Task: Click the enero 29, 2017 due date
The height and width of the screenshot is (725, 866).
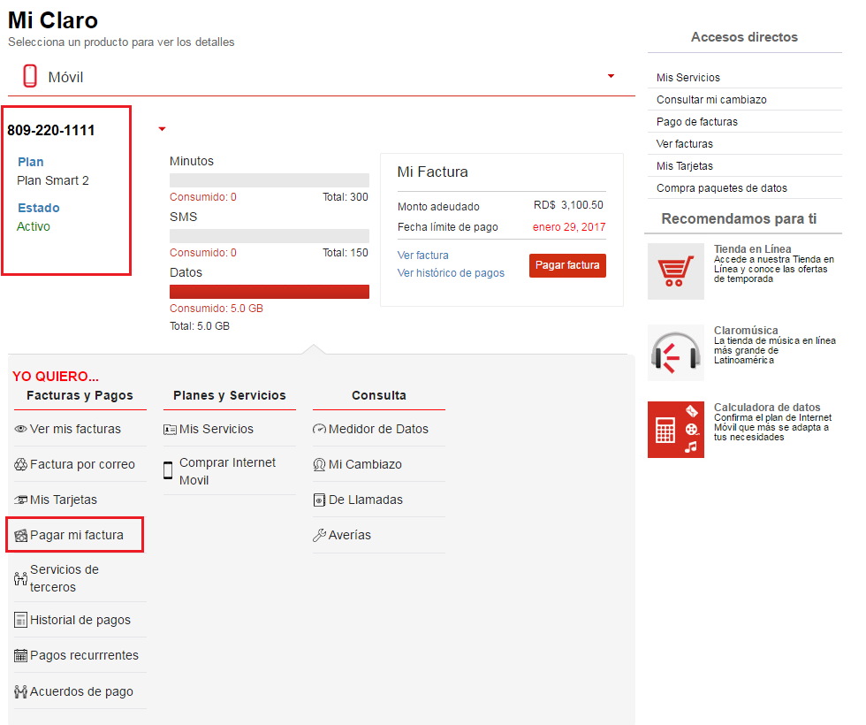Action: (x=569, y=227)
